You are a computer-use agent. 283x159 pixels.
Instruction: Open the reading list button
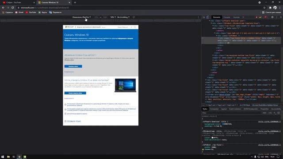click(x=272, y=12)
